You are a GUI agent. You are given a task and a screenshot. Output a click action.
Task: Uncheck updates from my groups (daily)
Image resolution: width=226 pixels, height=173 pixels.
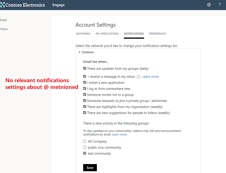point(85,68)
